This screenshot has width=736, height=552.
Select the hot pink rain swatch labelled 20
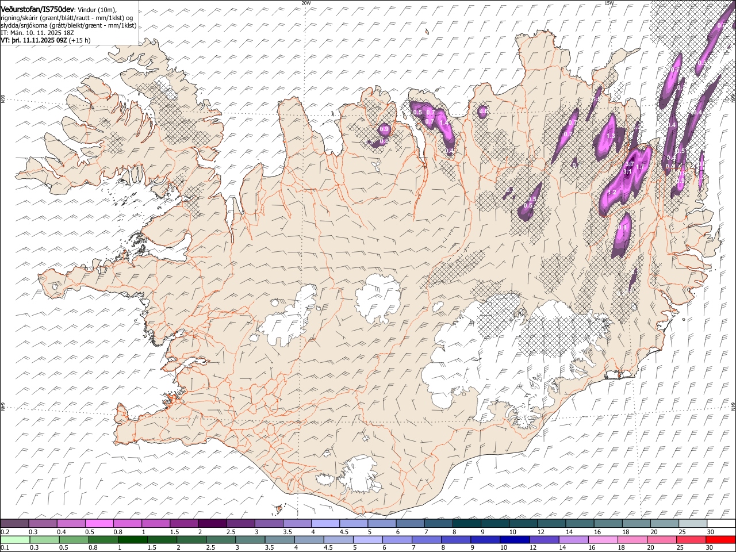click(661, 539)
